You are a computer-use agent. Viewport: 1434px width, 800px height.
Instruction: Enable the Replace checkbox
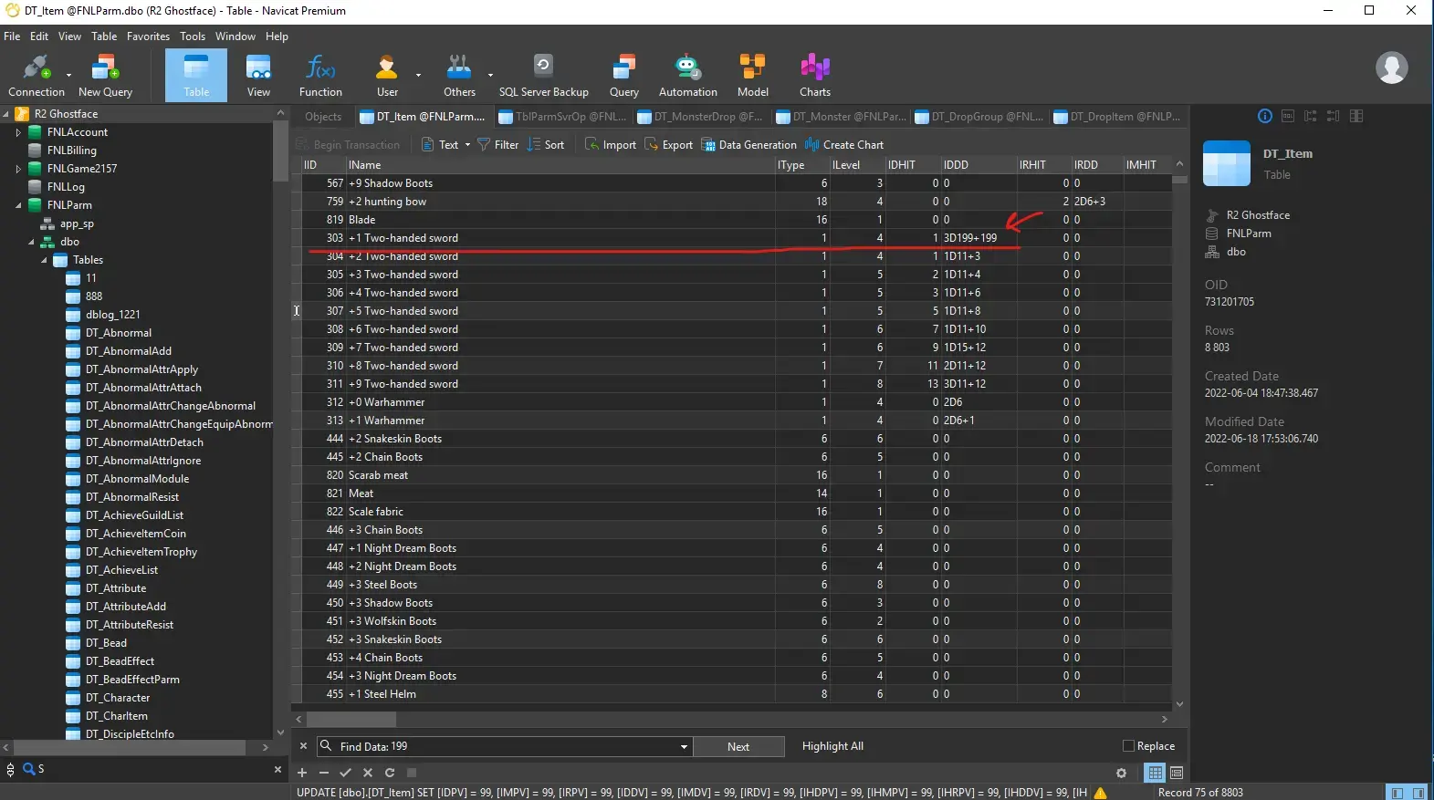[1128, 746]
